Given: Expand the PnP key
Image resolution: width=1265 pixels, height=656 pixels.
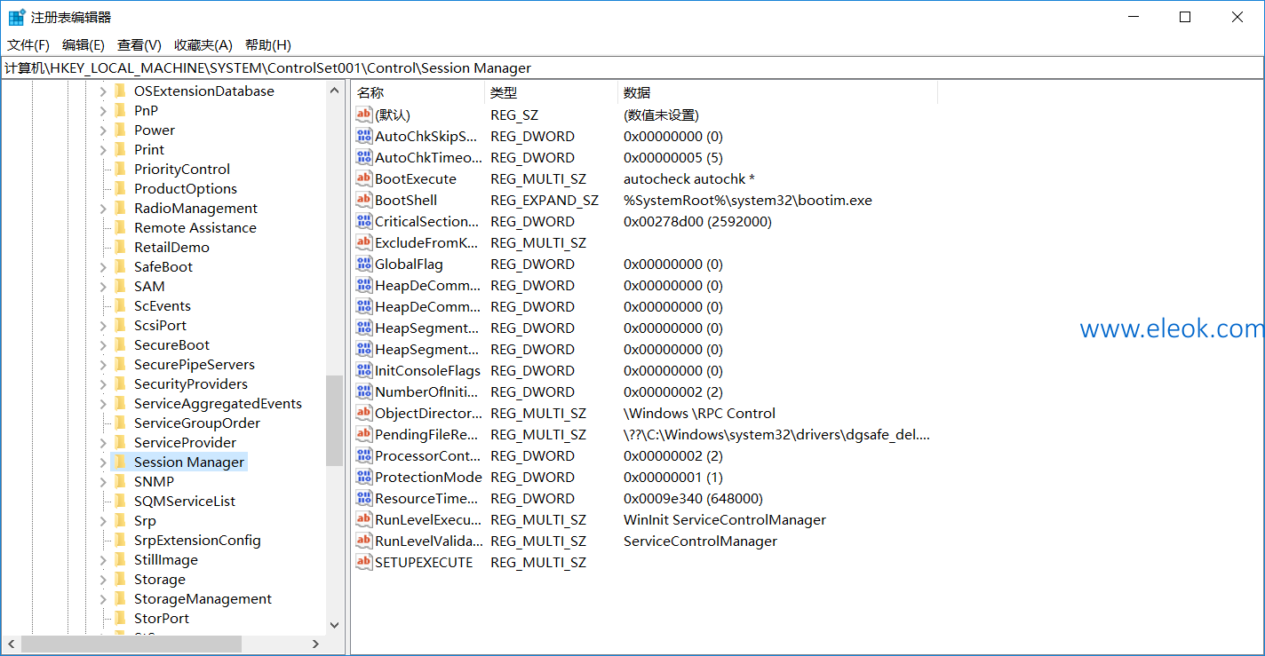Looking at the screenshot, I should point(103,110).
